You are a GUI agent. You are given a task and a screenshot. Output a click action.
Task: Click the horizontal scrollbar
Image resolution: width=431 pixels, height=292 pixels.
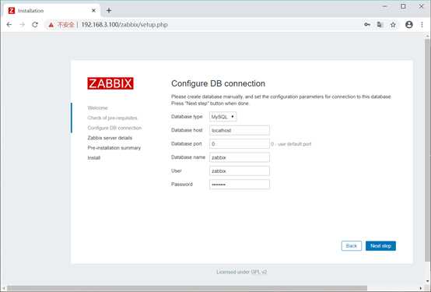(187, 288)
